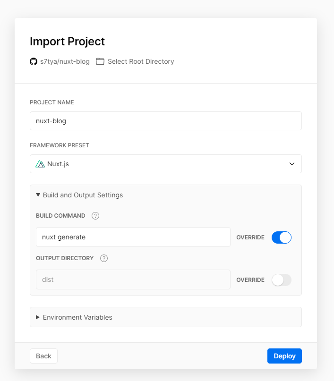334x381 pixels.
Task: Click the Import Project heading
Action: tap(67, 42)
